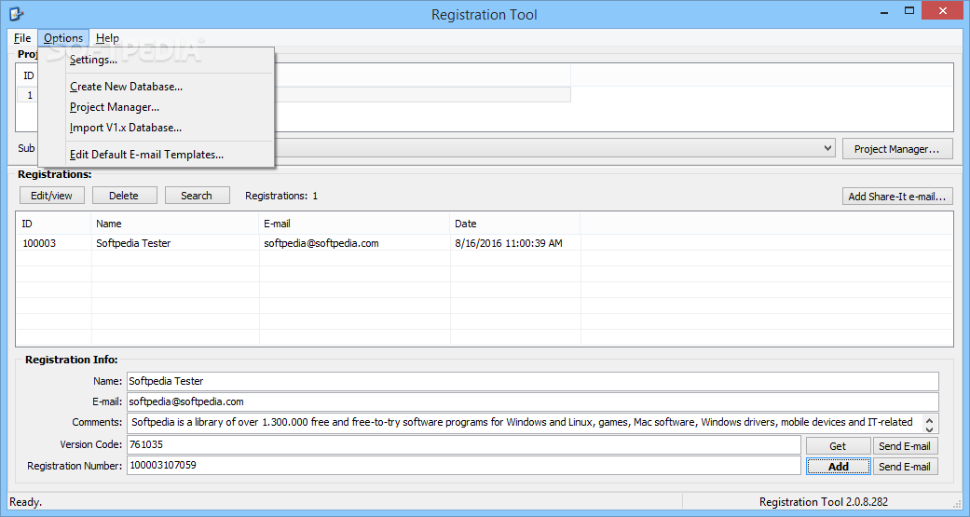Click the Comments box down arrow
The image size is (970, 517).
click(x=929, y=428)
